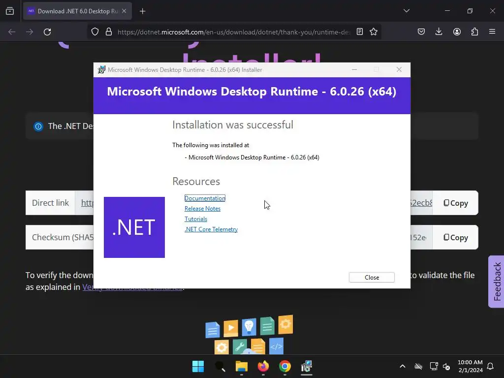The height and width of the screenshot is (378, 504).
Task: Open Firefox tracking protection shield
Action: point(95,32)
